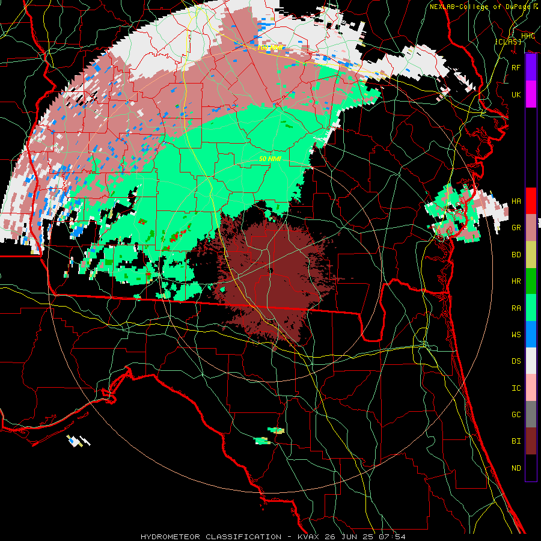Screen dimensions: 541x541
Task: Click the UK magenta legend swatch
Action: (531, 94)
